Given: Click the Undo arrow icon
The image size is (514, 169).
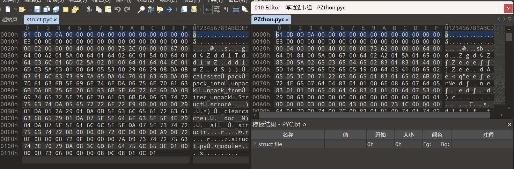Looking at the screenshot, I should (x=118, y=9).
